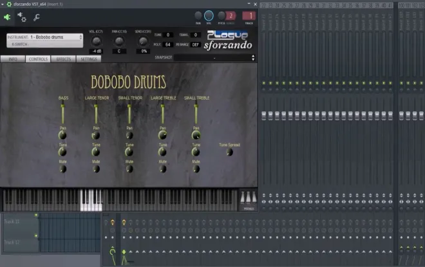Click the SMALL TENOR volume fader
425x267 pixels.
(129, 113)
